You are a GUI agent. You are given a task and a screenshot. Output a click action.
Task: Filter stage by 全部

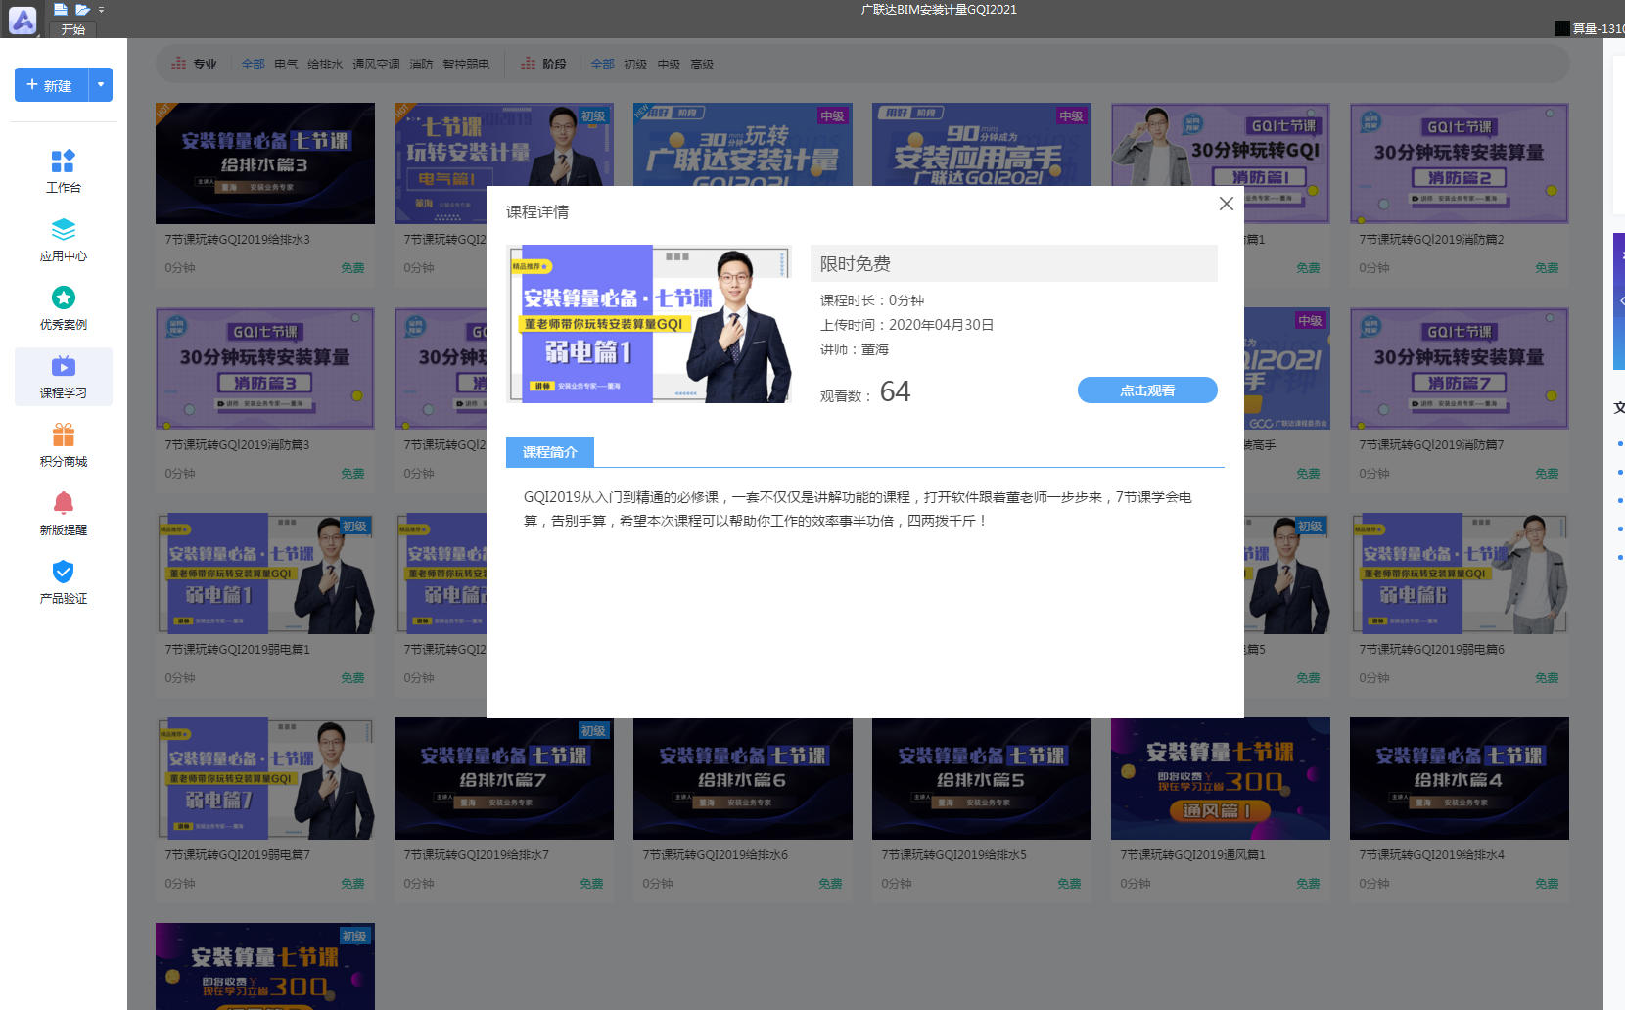click(x=602, y=65)
